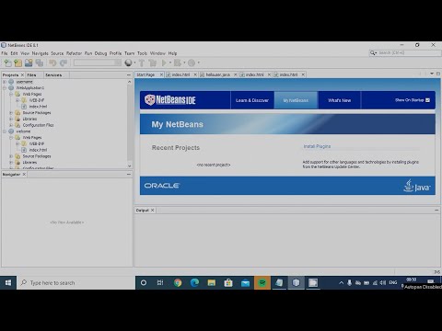Click the Save All toolbar icon
Viewport: 442px width, 331px height.
[40, 63]
